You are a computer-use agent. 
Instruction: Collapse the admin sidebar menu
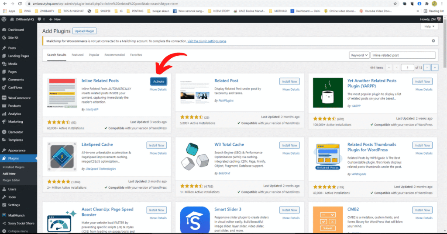(17, 231)
